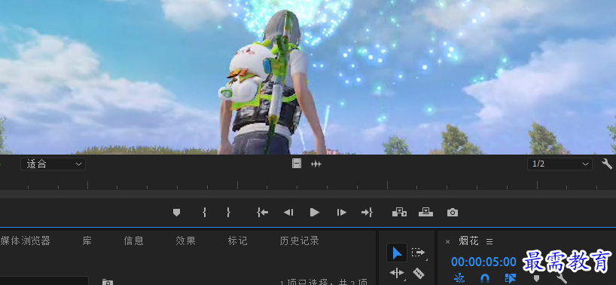Click the Drag Video Only filmstrip icon
Viewport: 616px width, 285px height.
click(x=297, y=164)
